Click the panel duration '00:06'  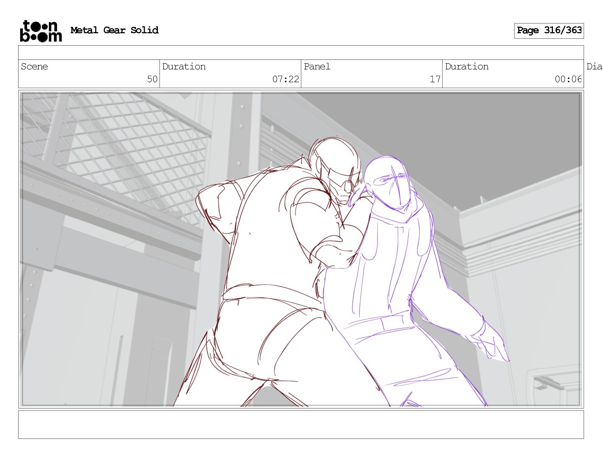[x=568, y=79]
